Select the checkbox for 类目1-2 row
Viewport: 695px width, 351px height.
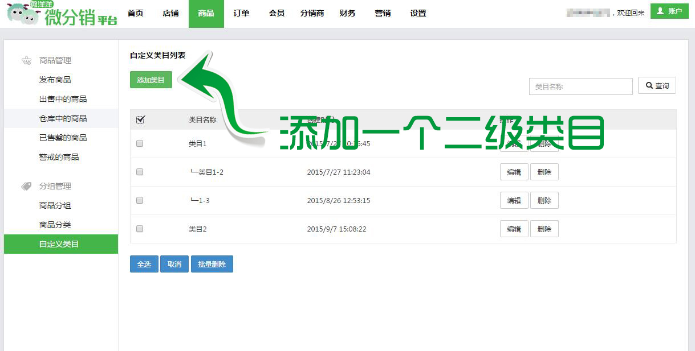point(140,172)
